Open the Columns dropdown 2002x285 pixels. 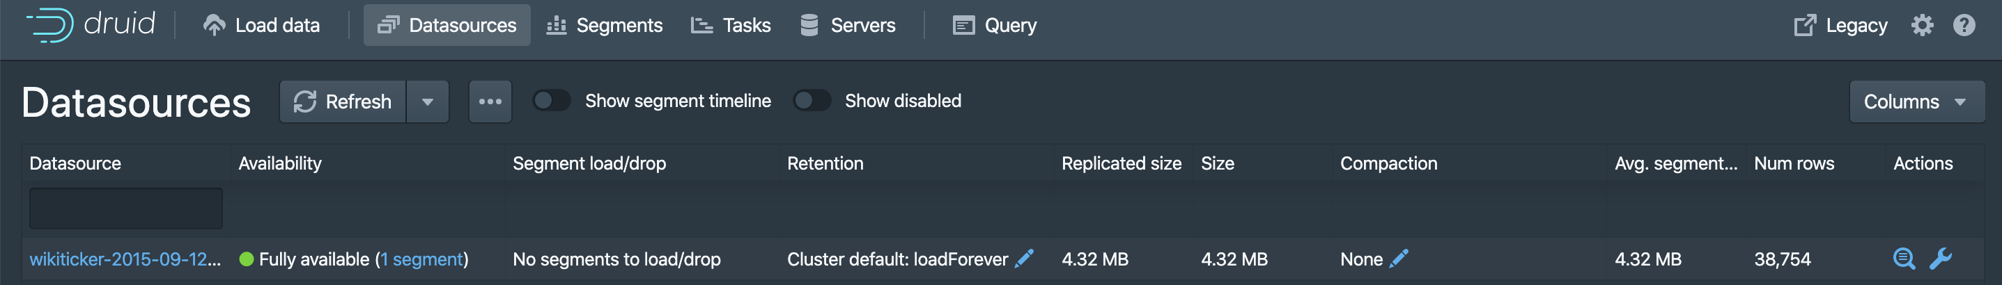(1916, 101)
